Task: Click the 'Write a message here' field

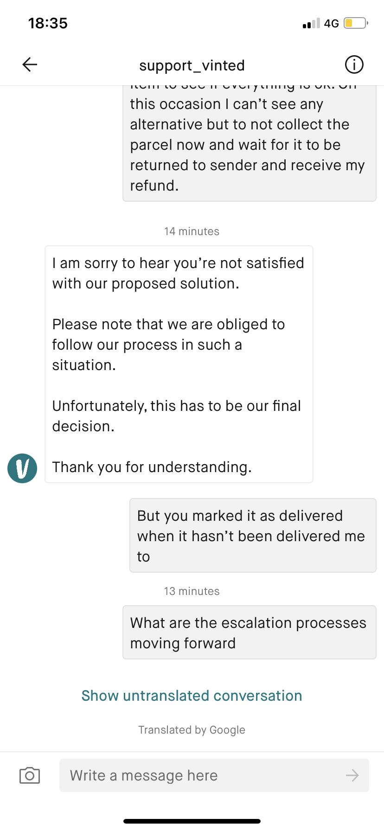Action: 204,775
